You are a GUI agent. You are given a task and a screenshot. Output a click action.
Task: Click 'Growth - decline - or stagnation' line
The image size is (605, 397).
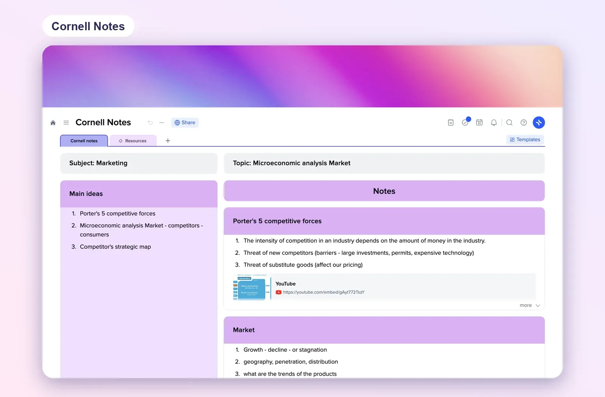tap(285, 350)
